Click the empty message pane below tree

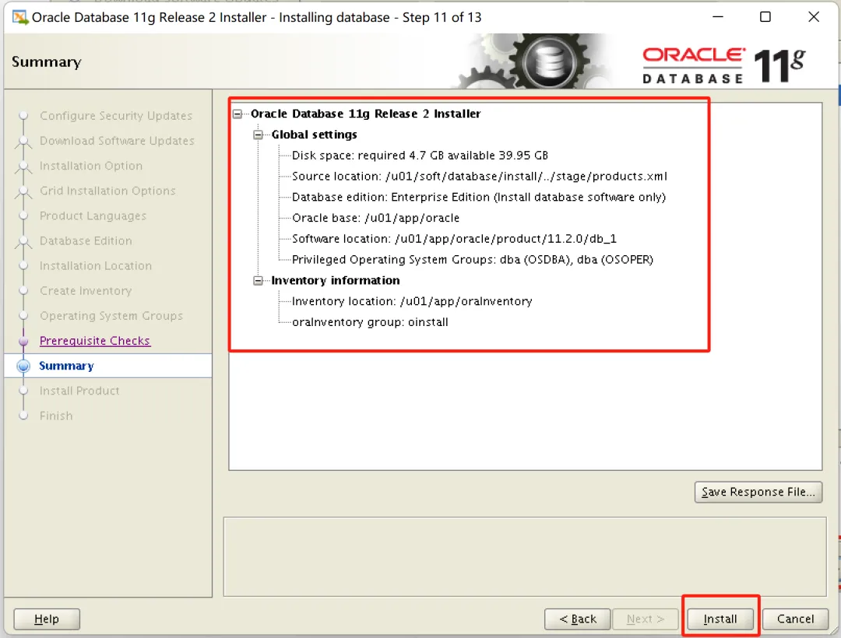tap(525, 556)
